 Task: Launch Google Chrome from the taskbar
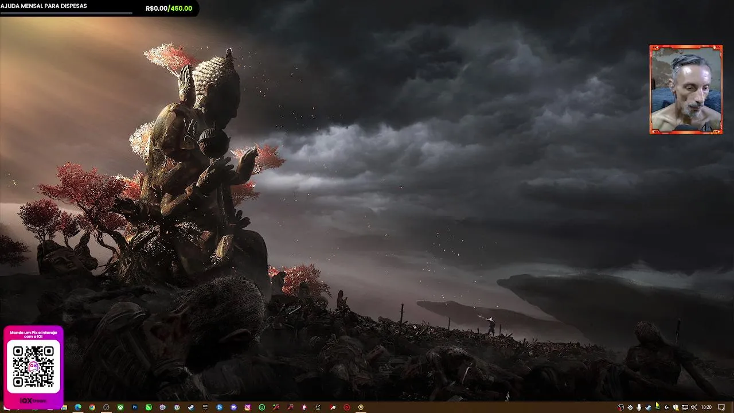coord(92,407)
